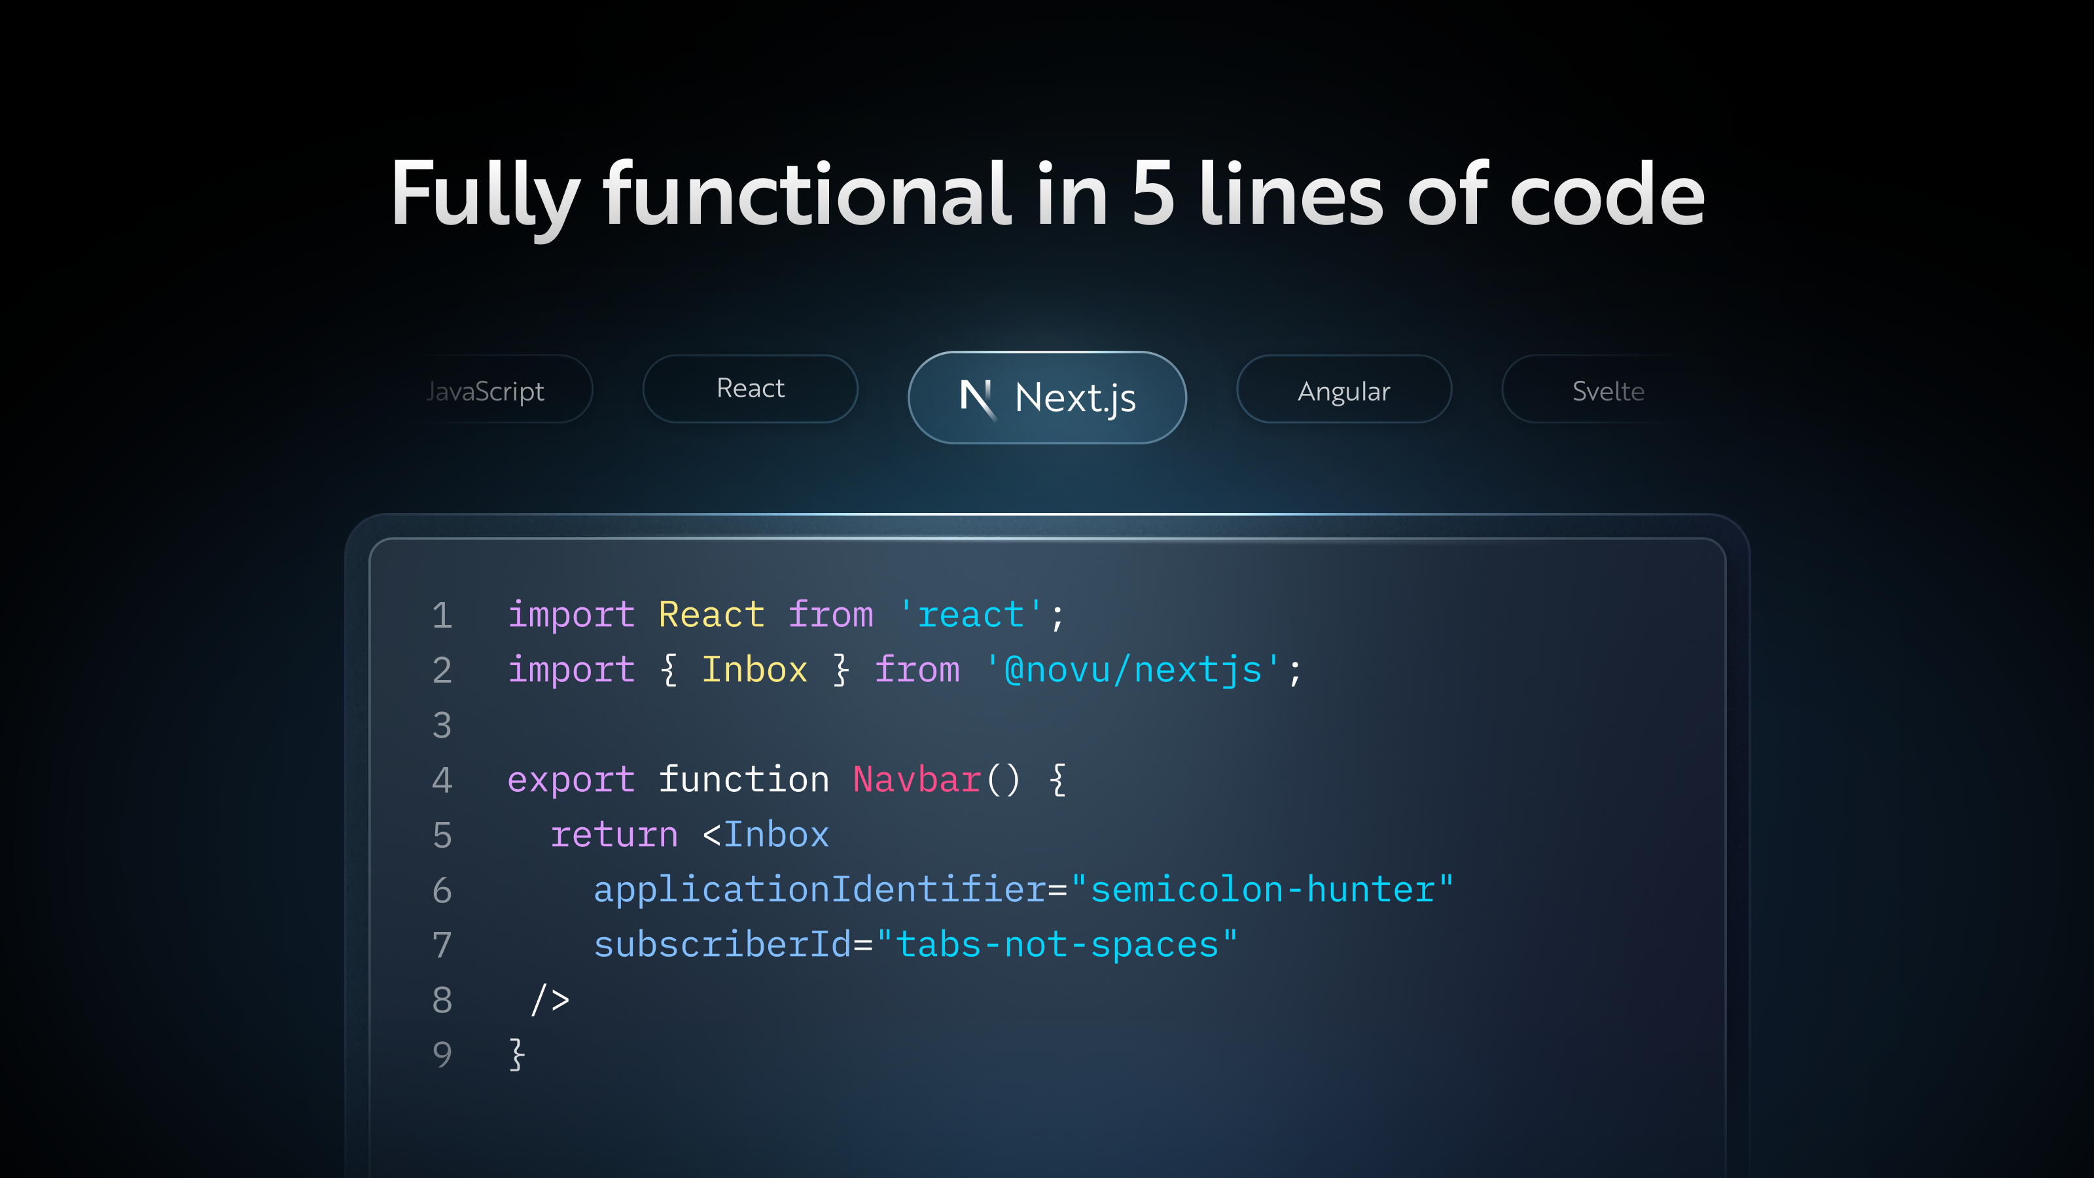This screenshot has height=1178, width=2094.
Task: Click the 'export' keyword on line 4
Action: (571, 781)
